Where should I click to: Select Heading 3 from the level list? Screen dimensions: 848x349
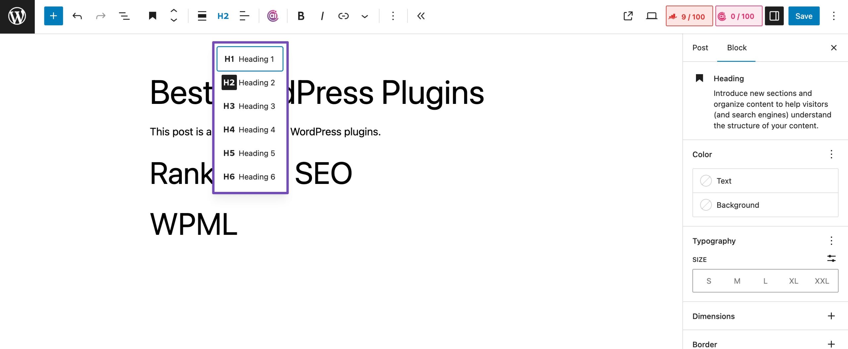(x=250, y=106)
